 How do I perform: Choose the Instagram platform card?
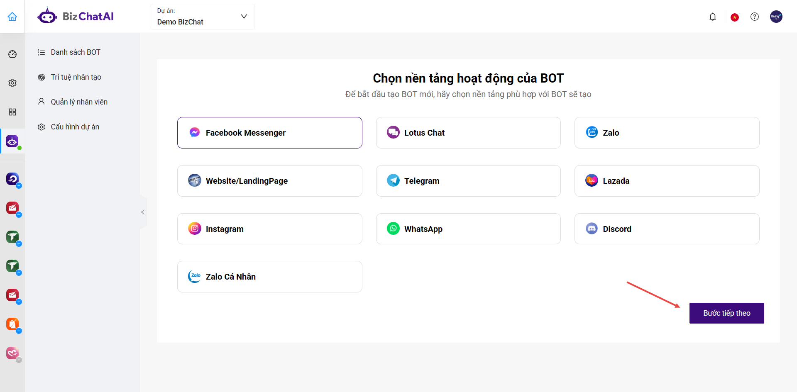coord(270,229)
